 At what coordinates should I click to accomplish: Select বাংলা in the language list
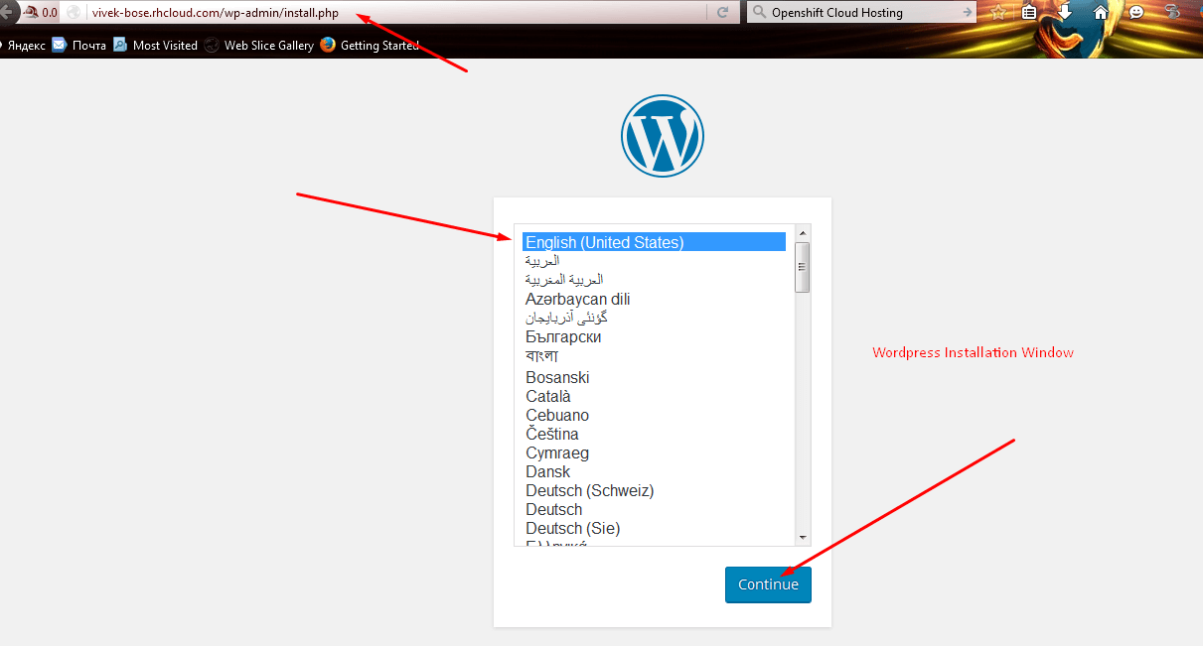tap(655, 356)
